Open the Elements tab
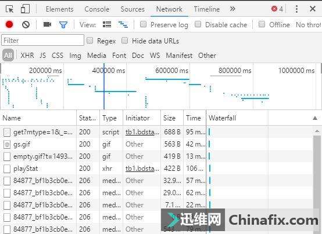The width and height of the screenshot is (322, 234). pos(59,9)
